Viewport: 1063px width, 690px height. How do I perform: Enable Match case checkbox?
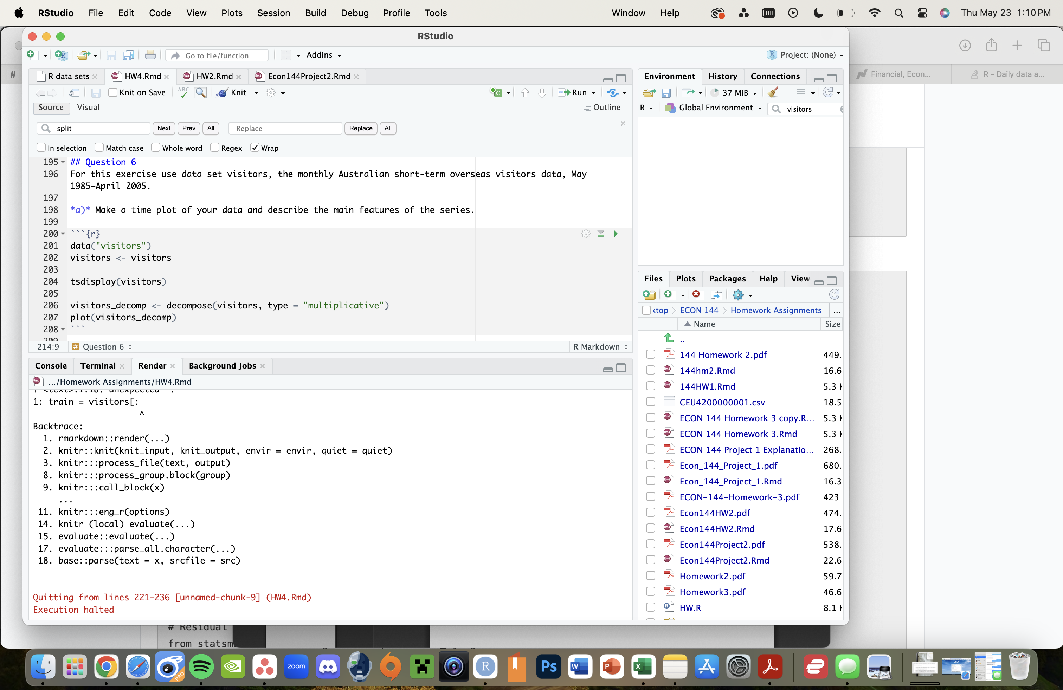(99, 147)
